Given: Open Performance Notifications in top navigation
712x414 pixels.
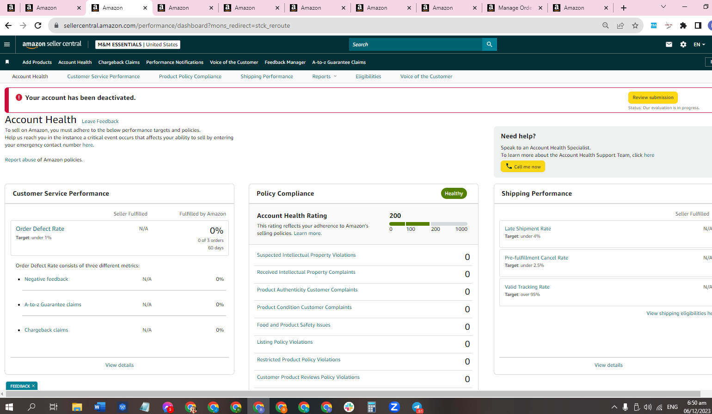Looking at the screenshot, I should click(x=175, y=62).
